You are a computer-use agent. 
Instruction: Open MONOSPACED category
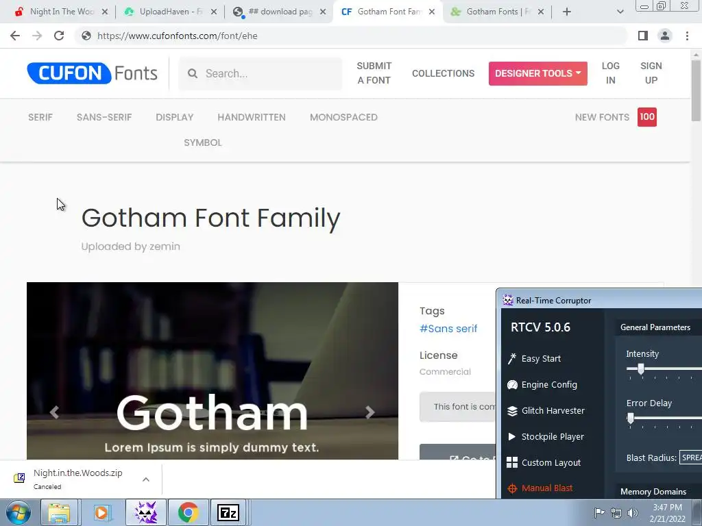(x=344, y=117)
